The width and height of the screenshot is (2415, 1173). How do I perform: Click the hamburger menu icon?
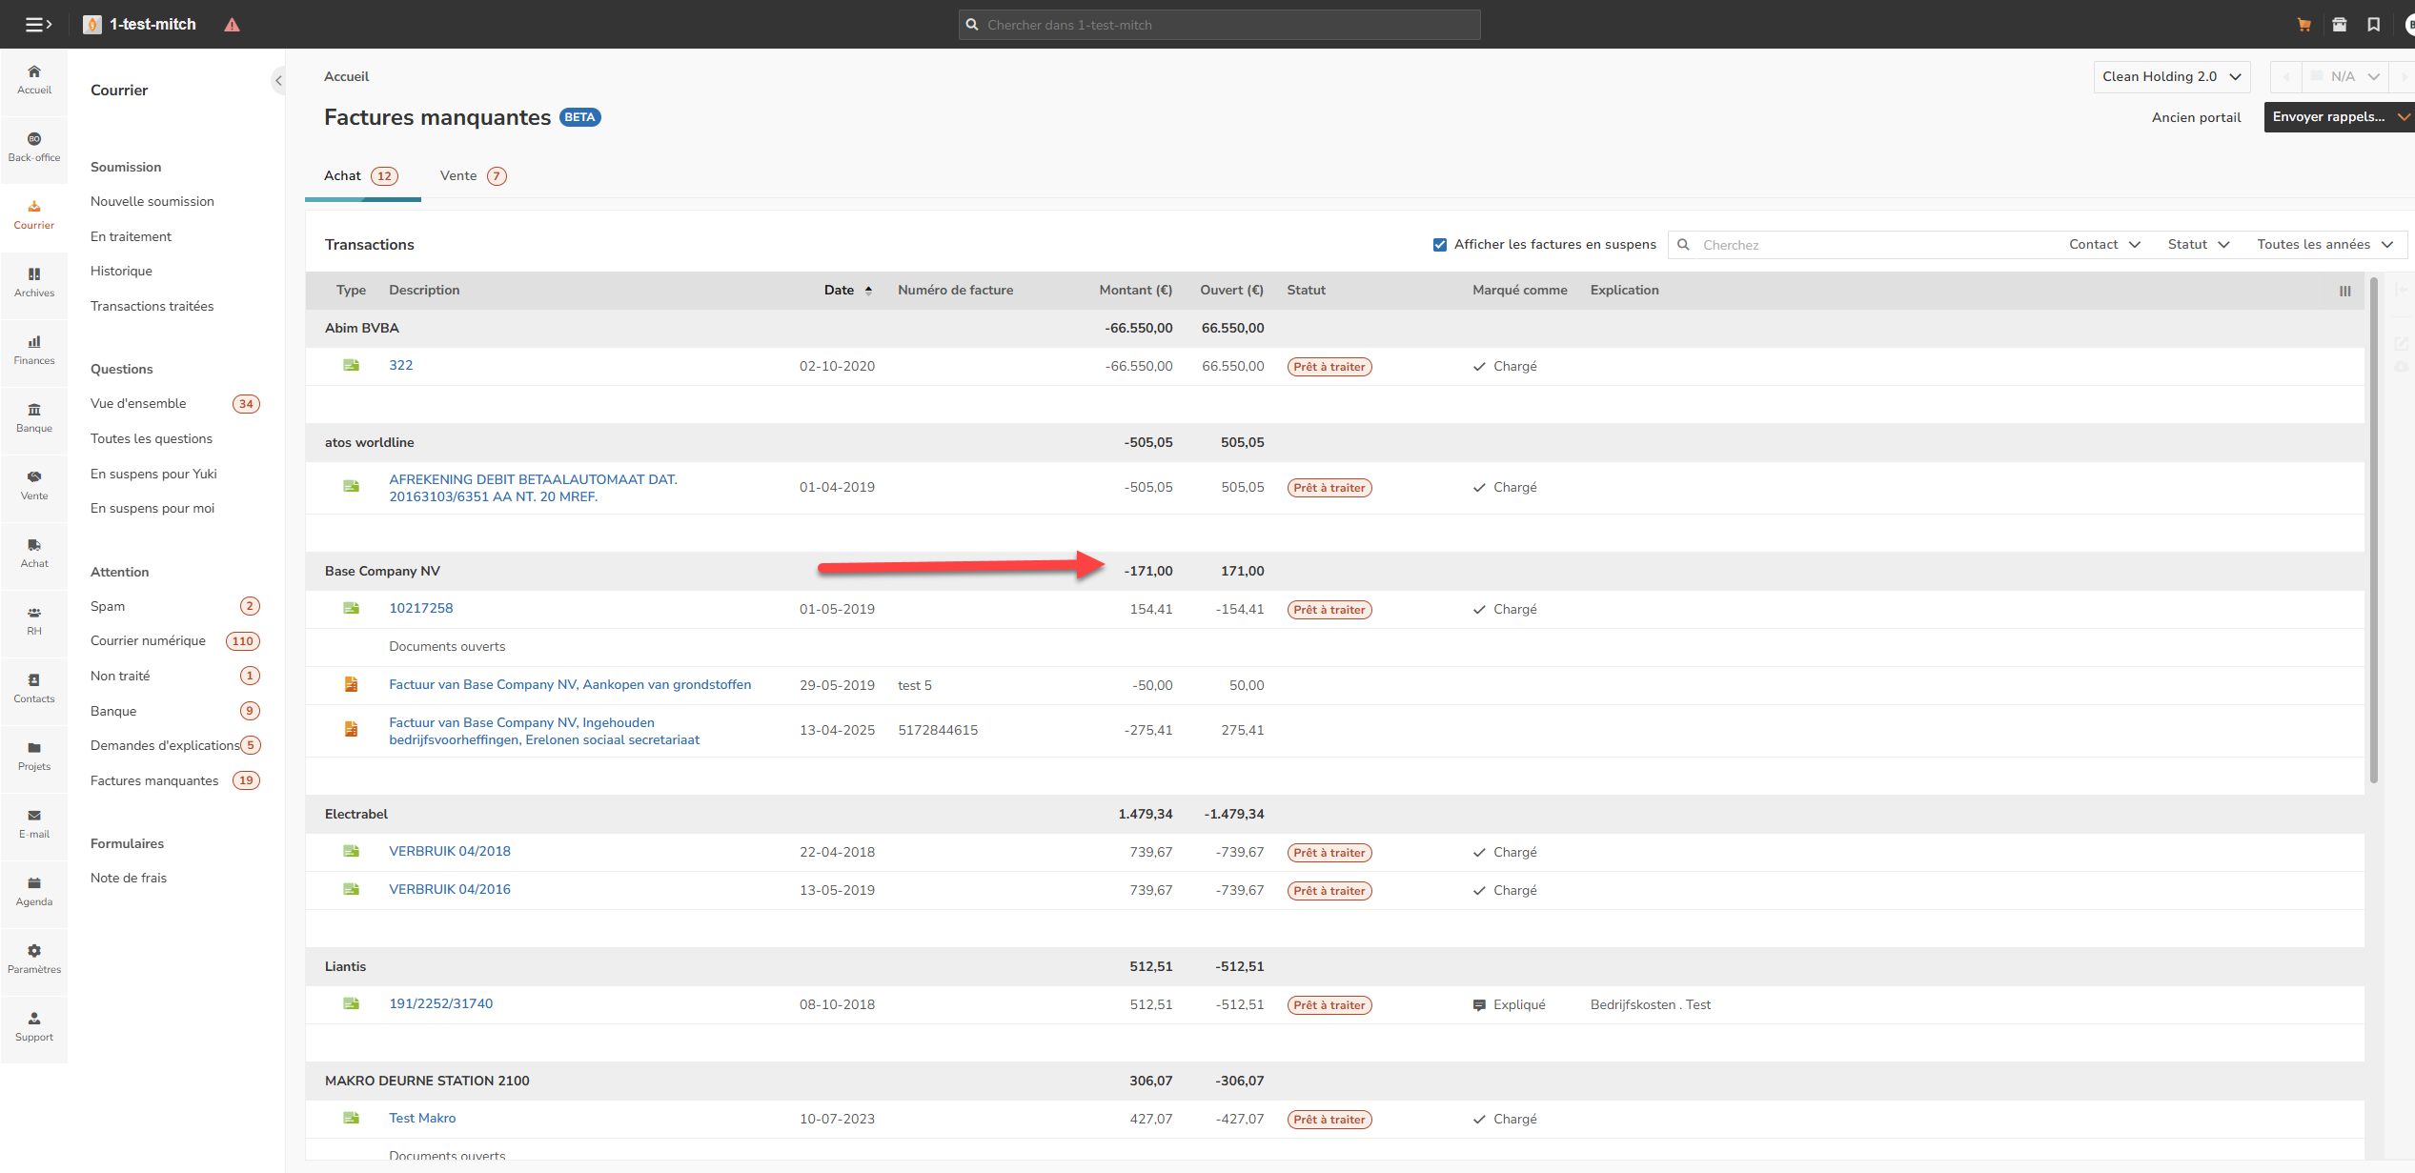coord(36,25)
